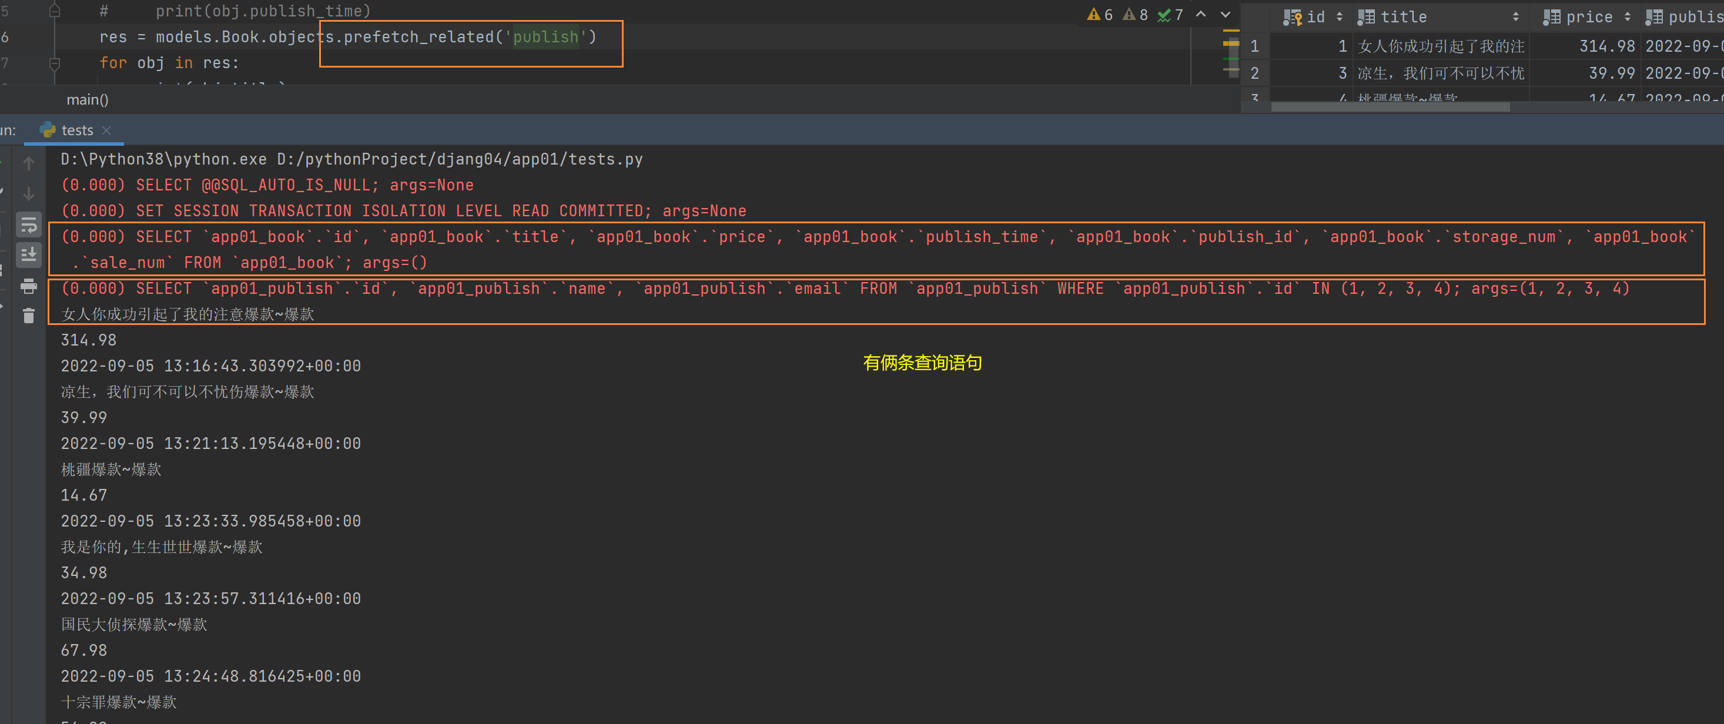Click console output 34.98

click(83, 574)
